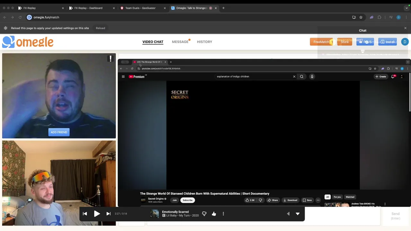The width and height of the screenshot is (411, 231).
Task: Expand the tab search dropdown in Chrome
Action: 407,8
